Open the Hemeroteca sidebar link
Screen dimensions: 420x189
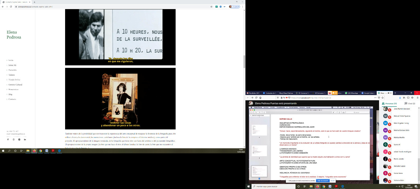(13, 90)
